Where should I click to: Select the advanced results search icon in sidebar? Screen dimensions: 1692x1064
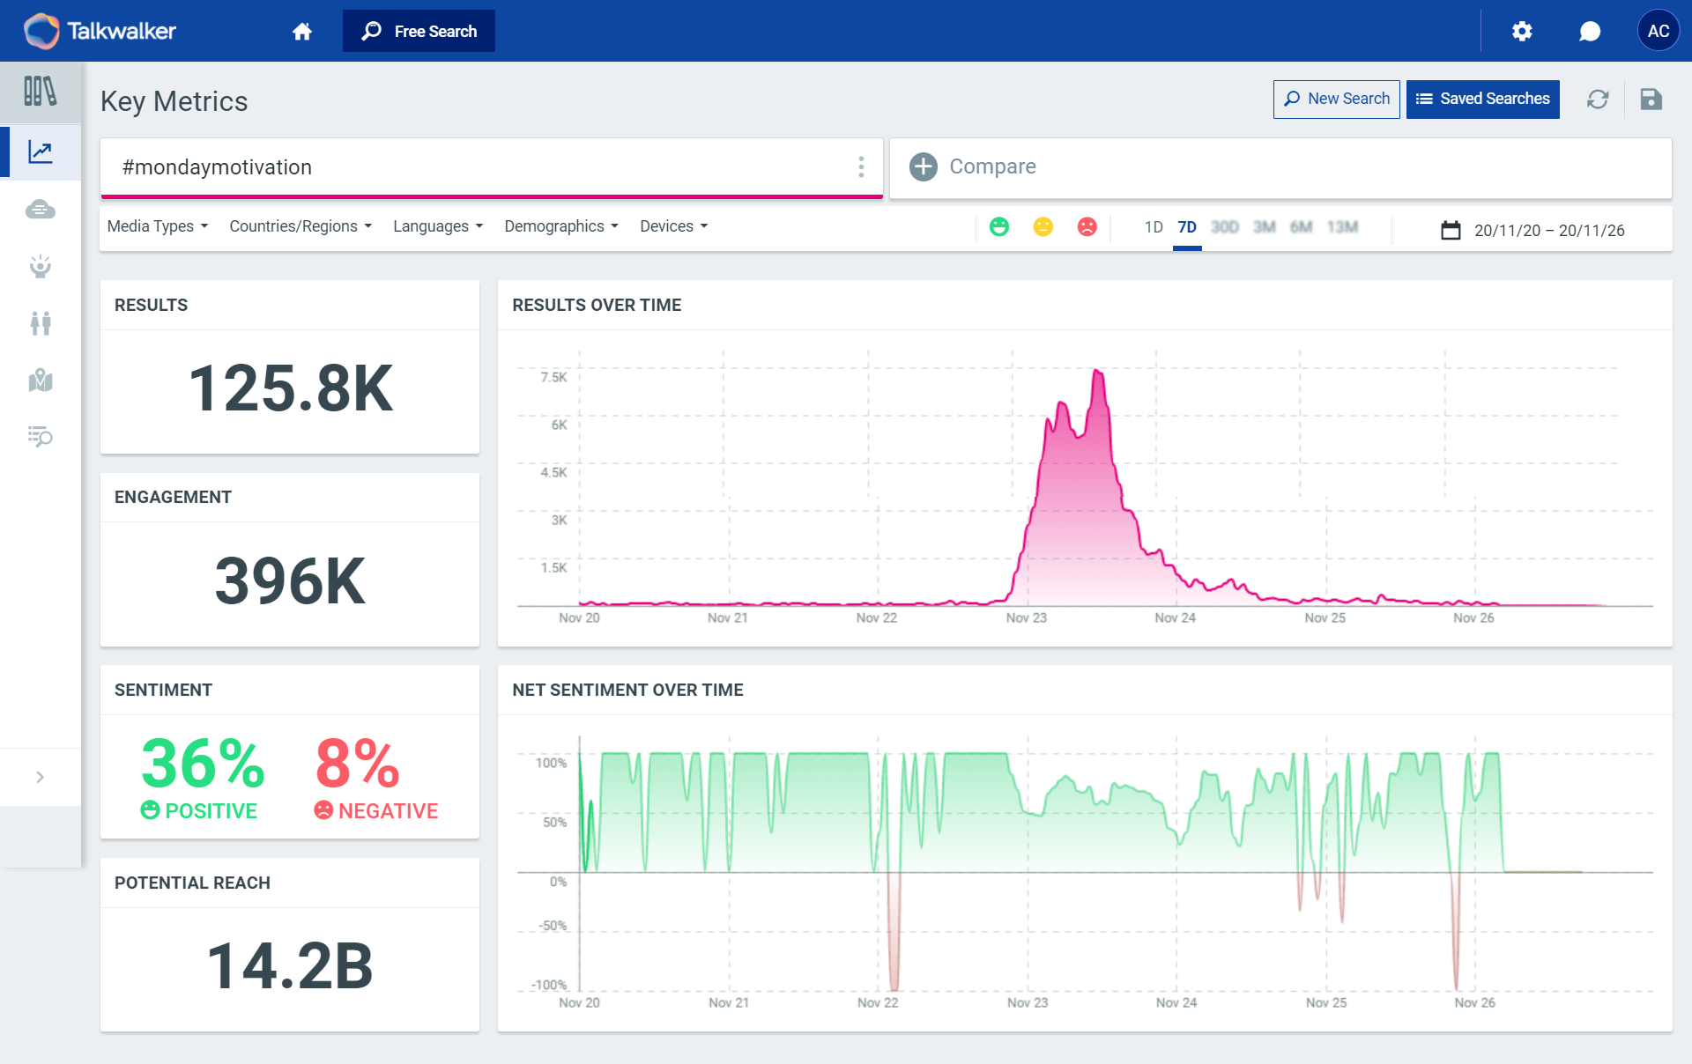point(41,437)
